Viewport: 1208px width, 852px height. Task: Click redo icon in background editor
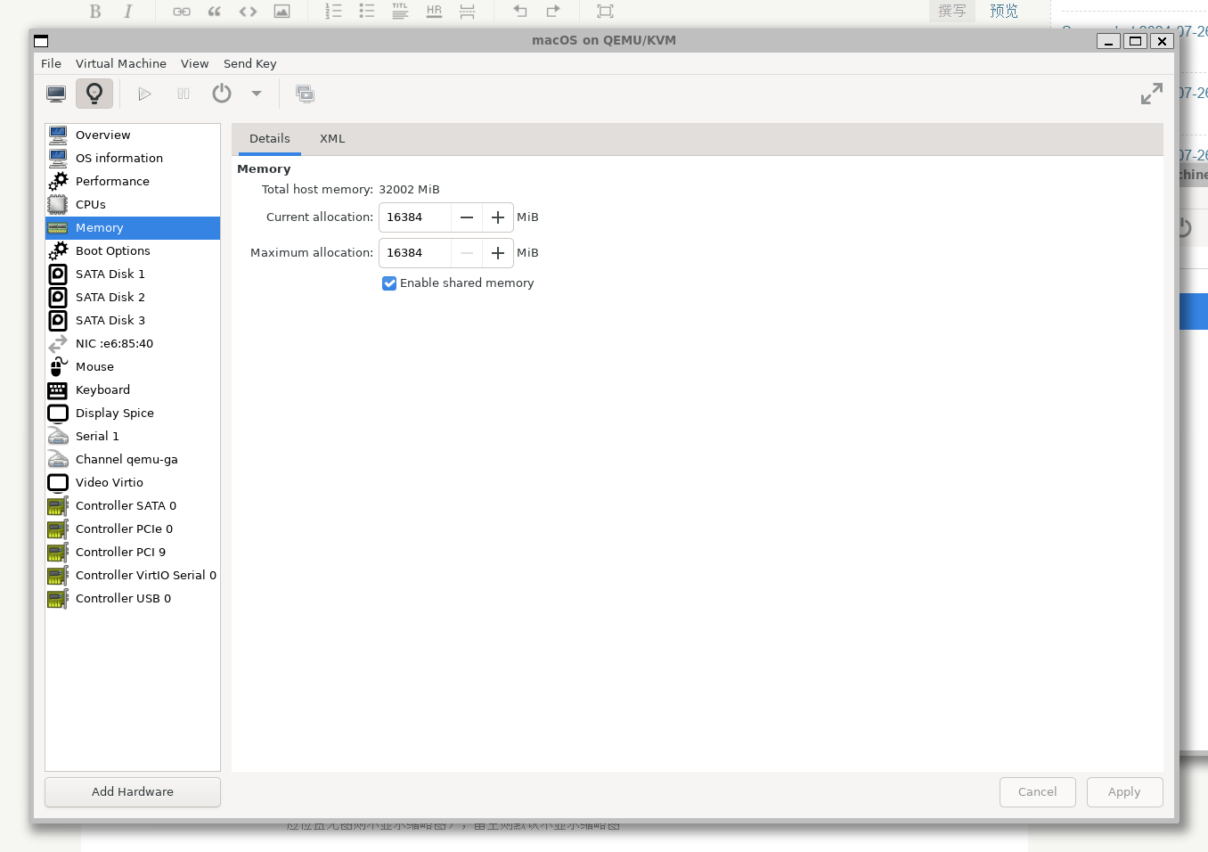tap(553, 11)
